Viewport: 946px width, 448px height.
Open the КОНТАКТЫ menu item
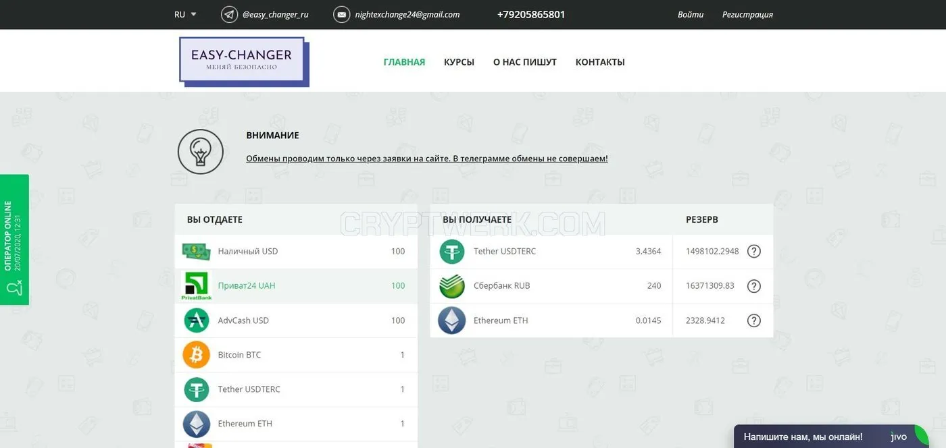[x=600, y=62]
